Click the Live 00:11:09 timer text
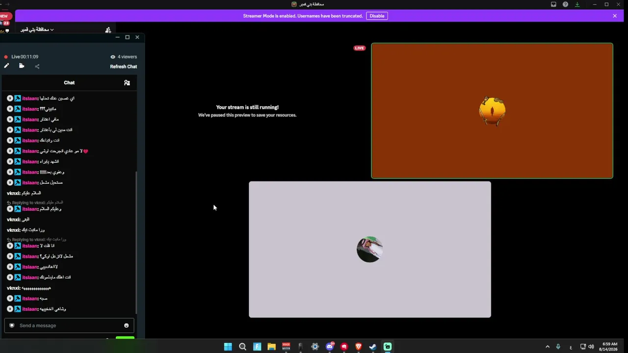The image size is (628, 353). (25, 57)
